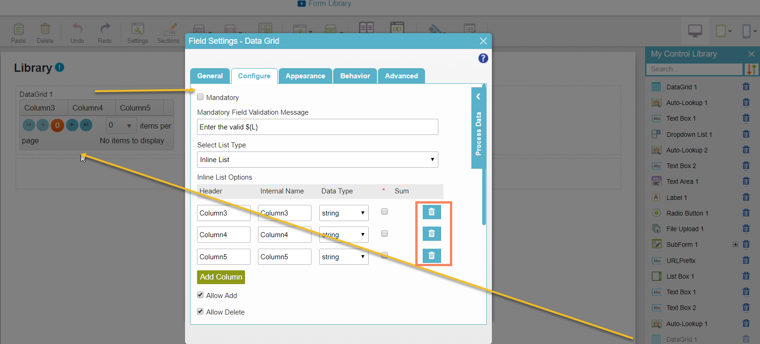The image size is (760, 344).
Task: Click the Mandatory Field Validation Message input
Action: click(317, 127)
